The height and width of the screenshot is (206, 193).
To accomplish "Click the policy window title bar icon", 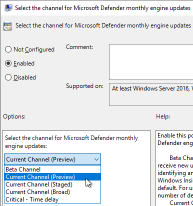I will pyautogui.click(x=8, y=8).
